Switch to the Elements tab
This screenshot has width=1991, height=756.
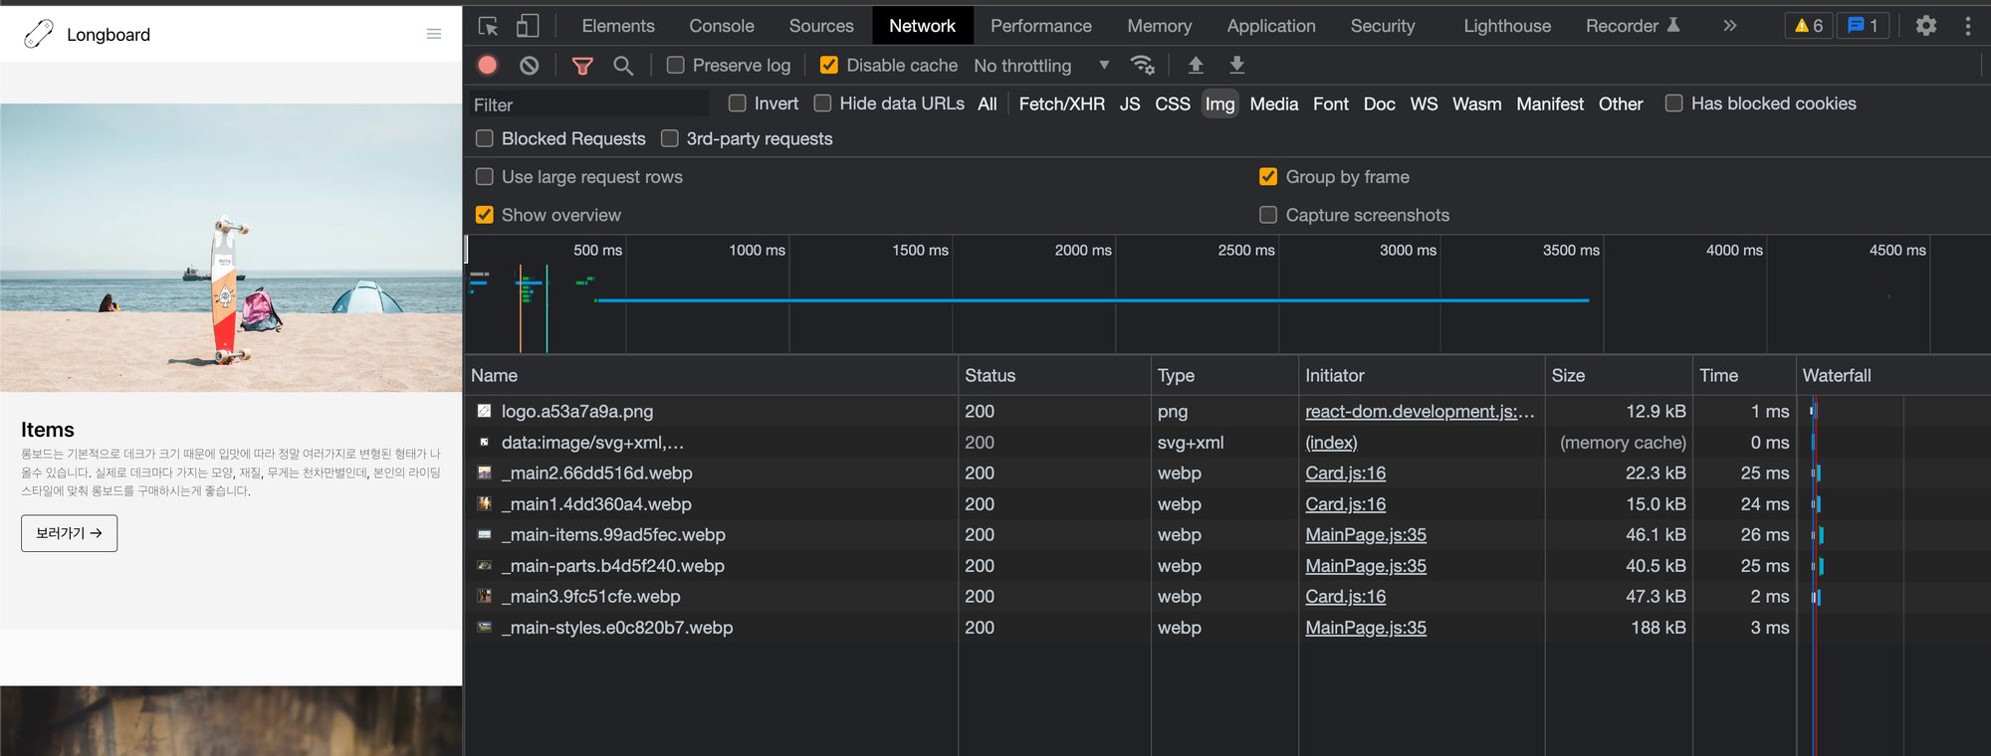tap(618, 26)
